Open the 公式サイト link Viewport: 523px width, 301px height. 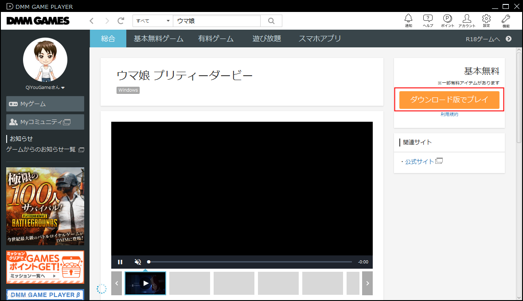pos(420,162)
